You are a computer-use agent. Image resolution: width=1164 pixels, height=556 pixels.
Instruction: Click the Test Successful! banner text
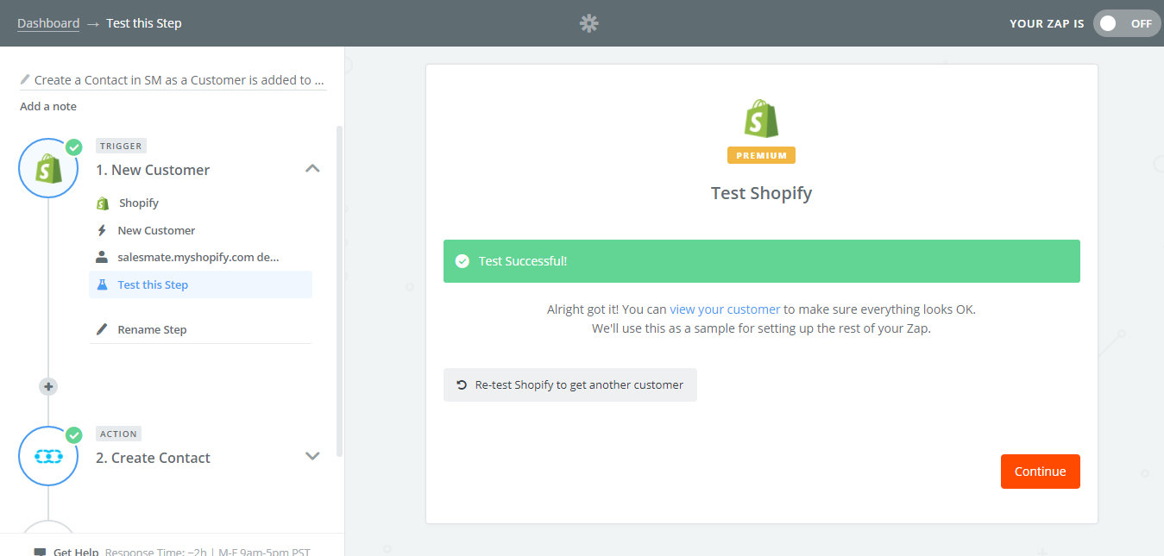click(x=523, y=261)
